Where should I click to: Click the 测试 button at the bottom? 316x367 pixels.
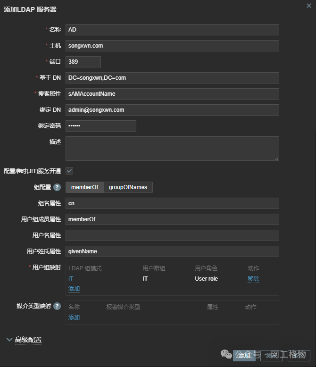pyautogui.click(x=271, y=355)
